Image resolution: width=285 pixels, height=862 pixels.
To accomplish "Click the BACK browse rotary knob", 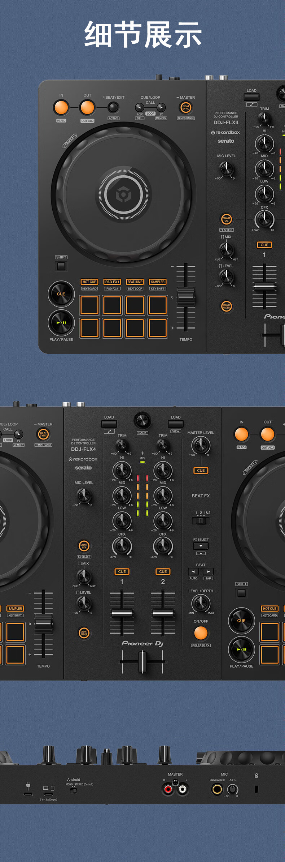I will [142, 420].
